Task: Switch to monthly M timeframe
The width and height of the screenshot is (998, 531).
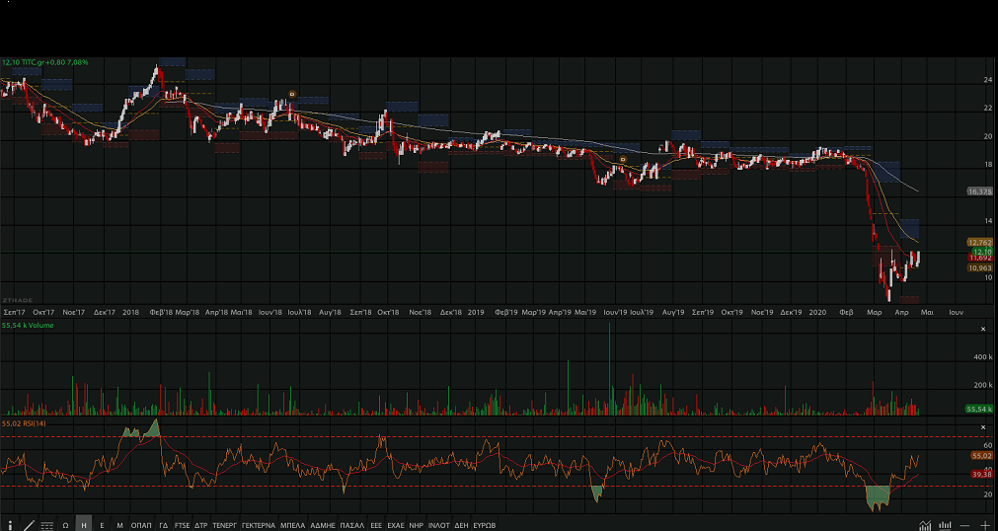Action: coord(119,525)
